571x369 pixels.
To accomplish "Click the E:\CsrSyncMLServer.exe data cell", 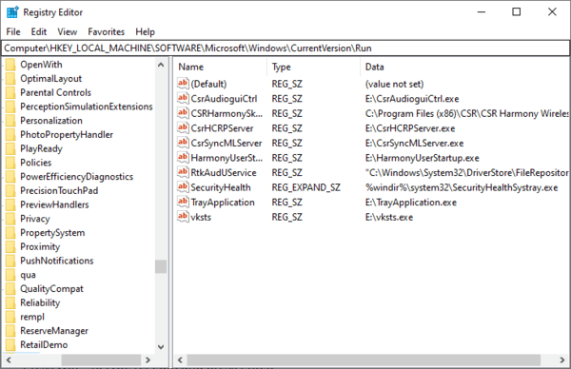I will tap(414, 143).
